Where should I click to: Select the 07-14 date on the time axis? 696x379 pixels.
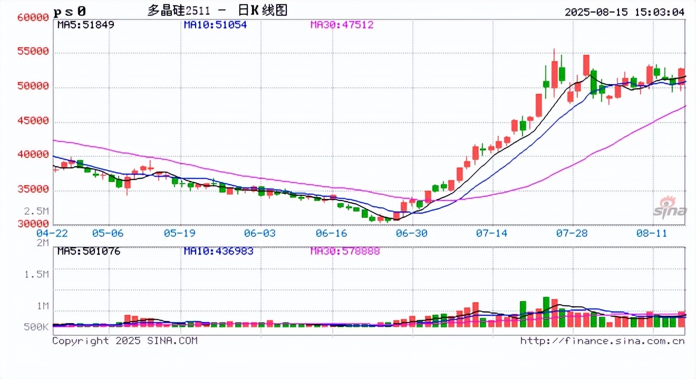(491, 233)
